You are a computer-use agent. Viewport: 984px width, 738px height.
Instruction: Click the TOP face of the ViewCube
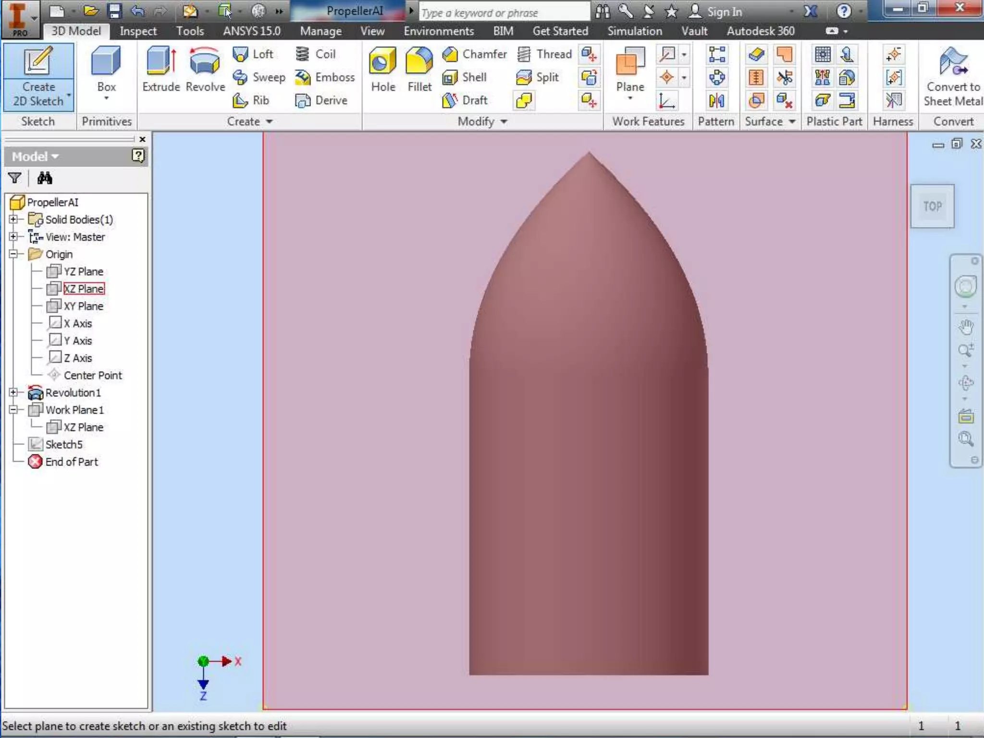[x=932, y=206]
